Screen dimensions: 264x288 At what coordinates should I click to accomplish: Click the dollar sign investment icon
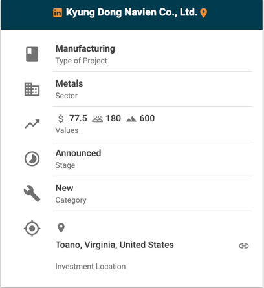(61, 119)
